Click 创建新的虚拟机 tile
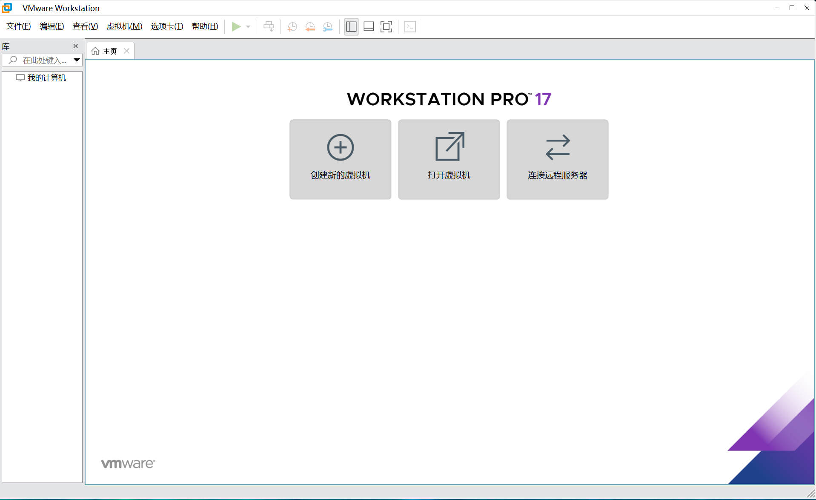This screenshot has width=816, height=500. pos(341,159)
